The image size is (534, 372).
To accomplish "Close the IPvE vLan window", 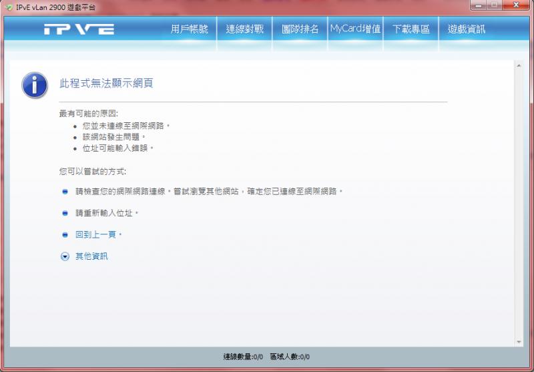I will coord(516,5).
